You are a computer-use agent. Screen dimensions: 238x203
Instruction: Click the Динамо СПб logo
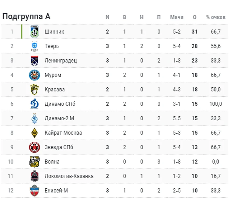[34, 104]
